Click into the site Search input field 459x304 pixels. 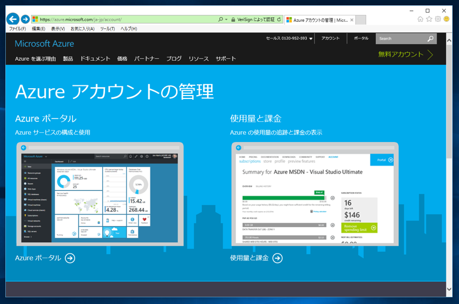pos(402,38)
